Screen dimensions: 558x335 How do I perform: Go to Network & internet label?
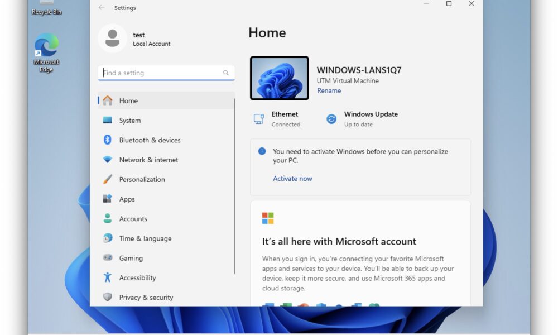click(x=149, y=160)
